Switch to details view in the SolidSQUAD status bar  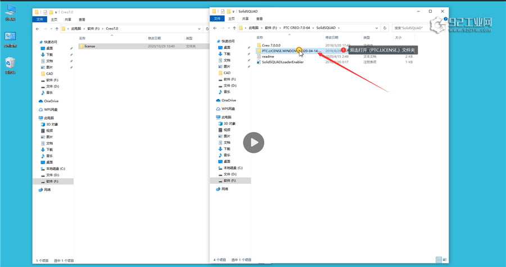click(439, 260)
